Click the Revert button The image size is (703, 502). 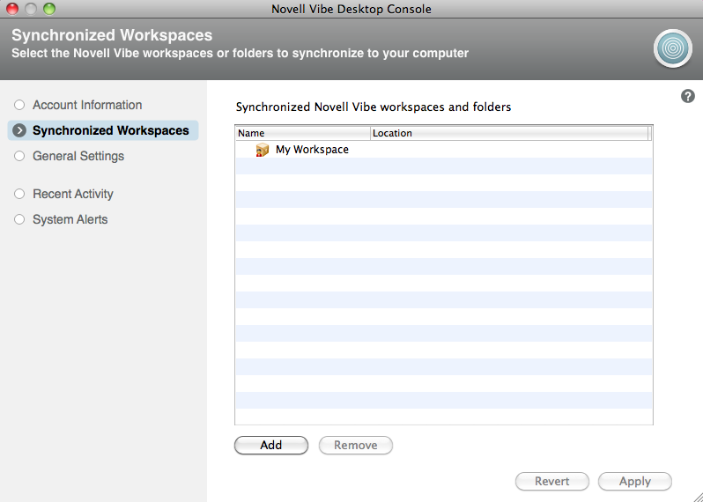(x=552, y=482)
